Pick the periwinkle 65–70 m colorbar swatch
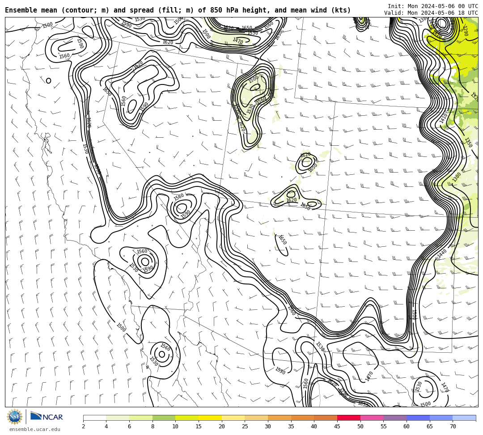The height and width of the screenshot is (435, 483). tap(441, 418)
